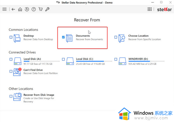Check the Can't Find Drive checkbox
Screen dimensions: 174x122
coord(11,71)
